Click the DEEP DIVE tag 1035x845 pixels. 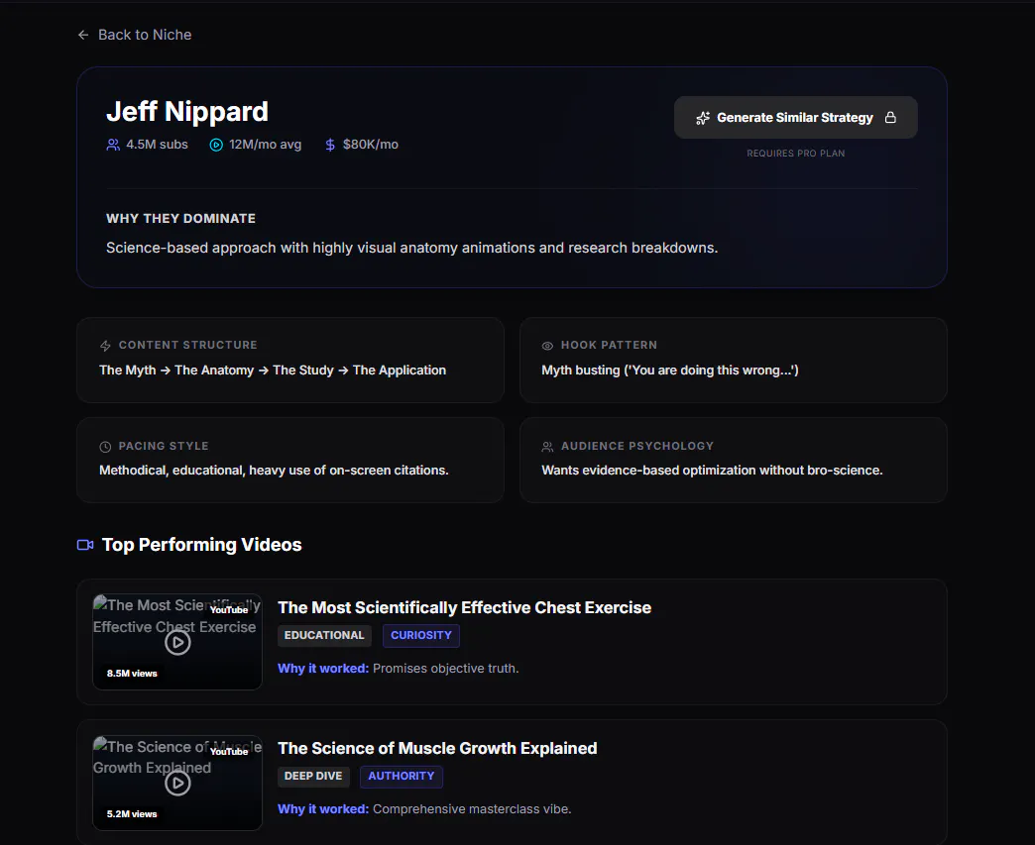point(313,776)
